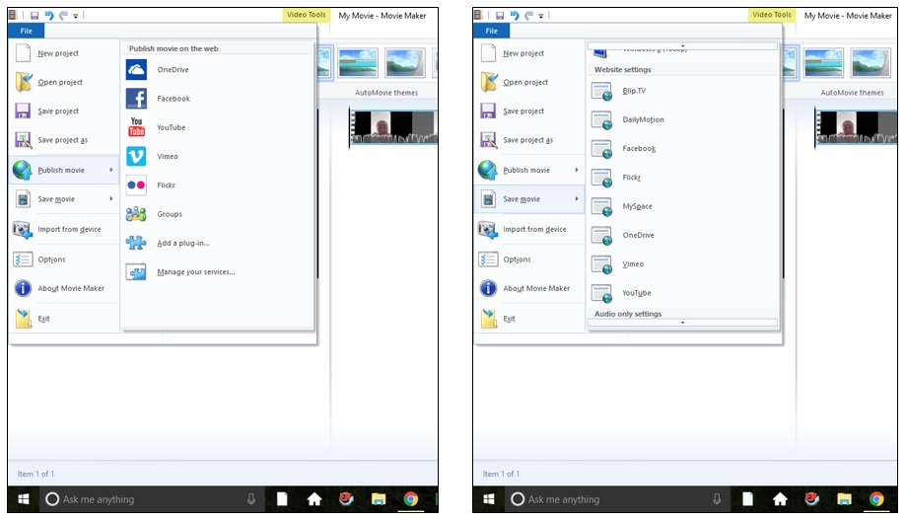Select video clip thumbnail in Publish submenu window
The width and height of the screenshot is (905, 519).
(x=393, y=127)
